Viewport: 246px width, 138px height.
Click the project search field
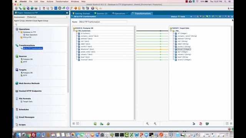[x=41, y=25]
